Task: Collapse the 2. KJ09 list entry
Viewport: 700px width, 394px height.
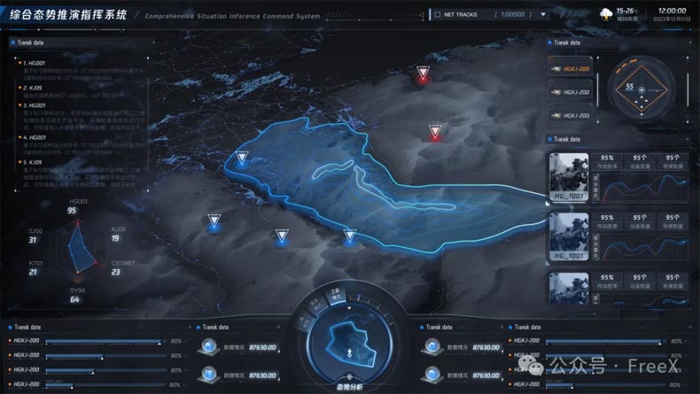Action: coord(19,88)
